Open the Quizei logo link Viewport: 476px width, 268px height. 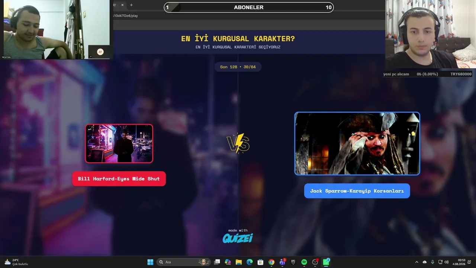pyautogui.click(x=238, y=238)
